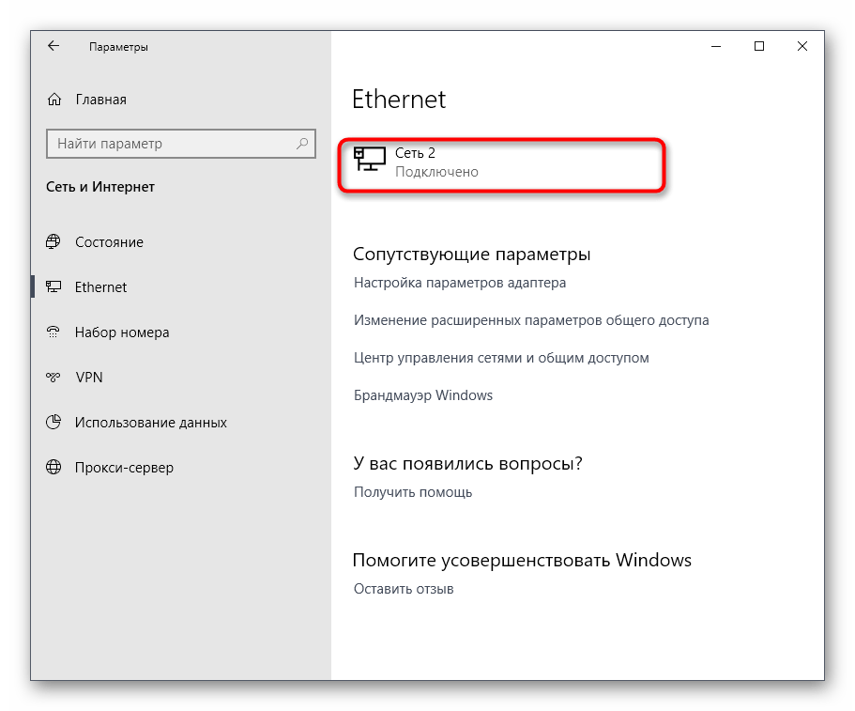The width and height of the screenshot is (855, 711).
Task: Click Получить помощь link
Action: [x=412, y=492]
